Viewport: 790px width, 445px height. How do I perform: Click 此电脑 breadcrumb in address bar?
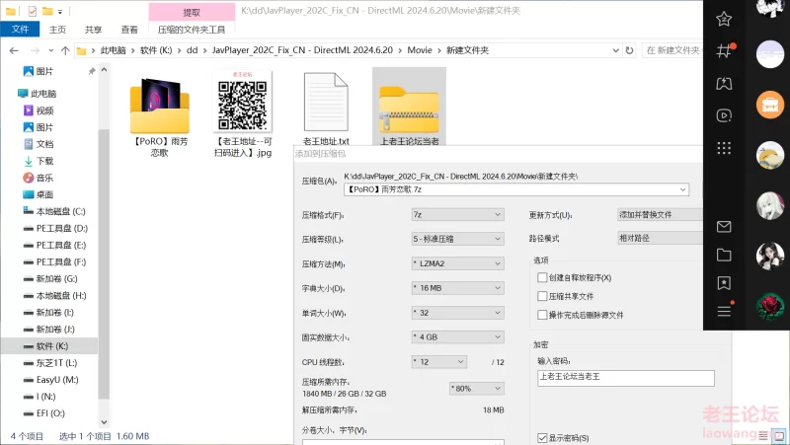pyautogui.click(x=114, y=50)
